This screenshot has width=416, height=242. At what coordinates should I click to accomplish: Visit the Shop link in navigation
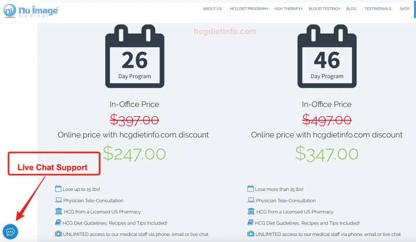point(405,9)
